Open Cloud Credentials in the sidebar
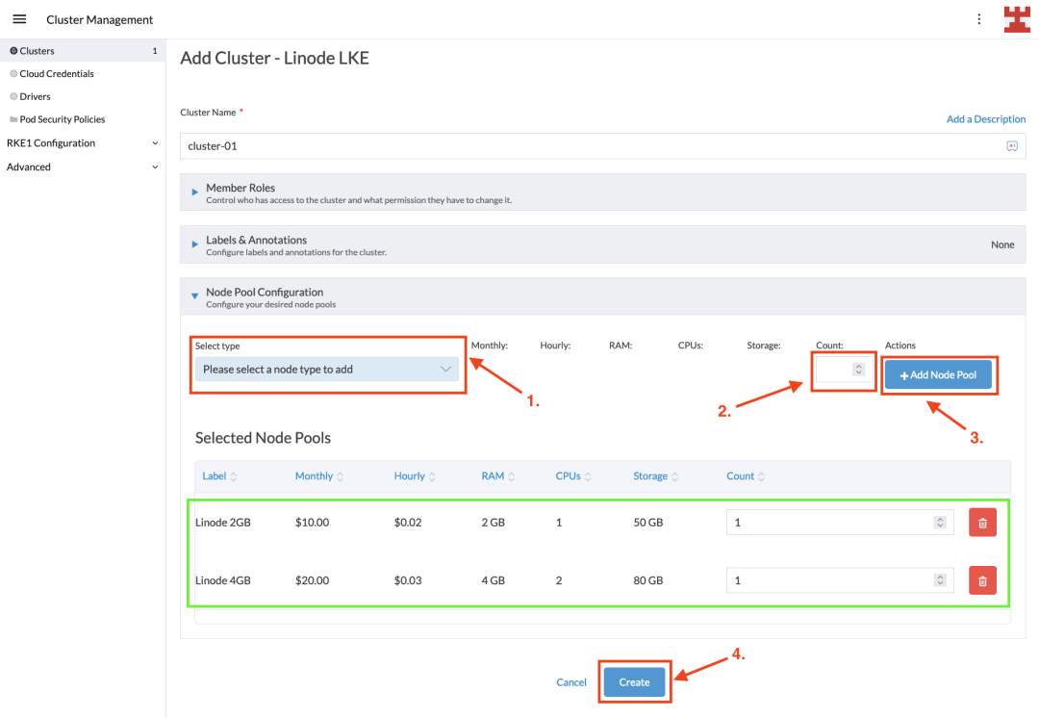Screen dimensions: 1039x718 pyautogui.click(x=57, y=74)
